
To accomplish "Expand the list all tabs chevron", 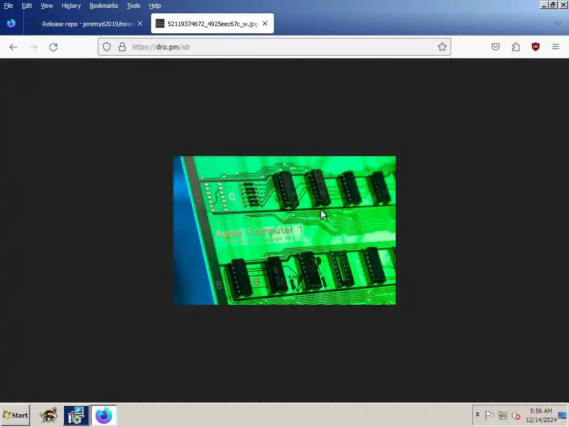I will [x=558, y=23].
